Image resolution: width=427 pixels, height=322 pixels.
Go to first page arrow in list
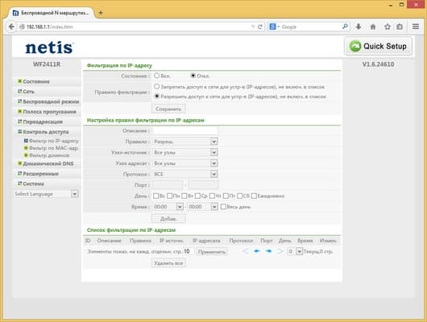246,251
